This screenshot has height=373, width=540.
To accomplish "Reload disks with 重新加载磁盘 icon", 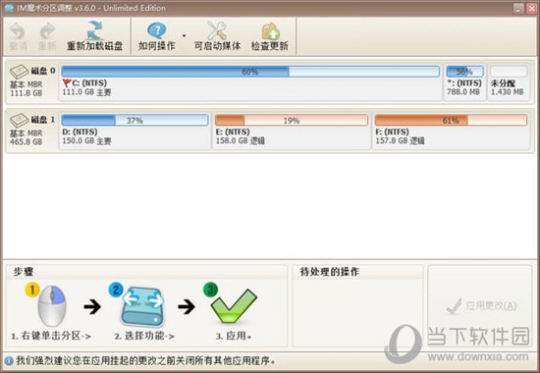I will tap(94, 30).
